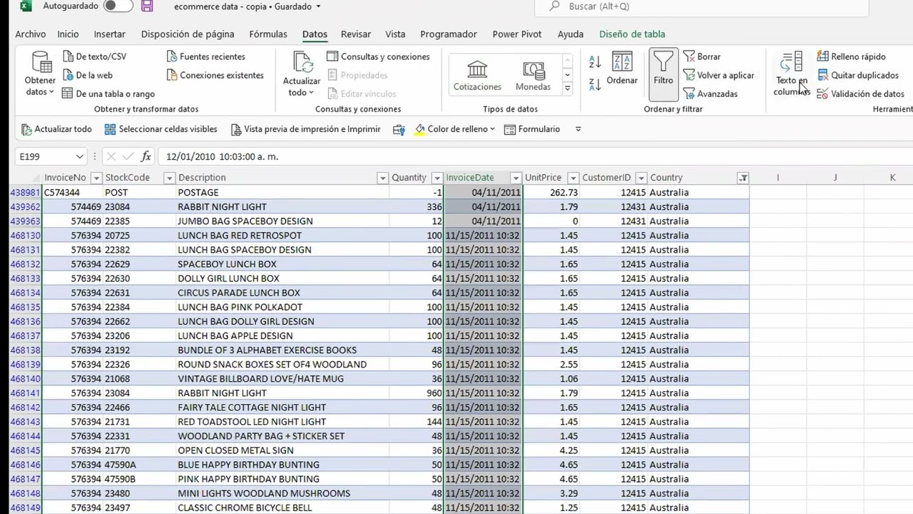This screenshot has height=514, width=913.
Task: Click Volver a aplicar filter
Action: pos(718,75)
